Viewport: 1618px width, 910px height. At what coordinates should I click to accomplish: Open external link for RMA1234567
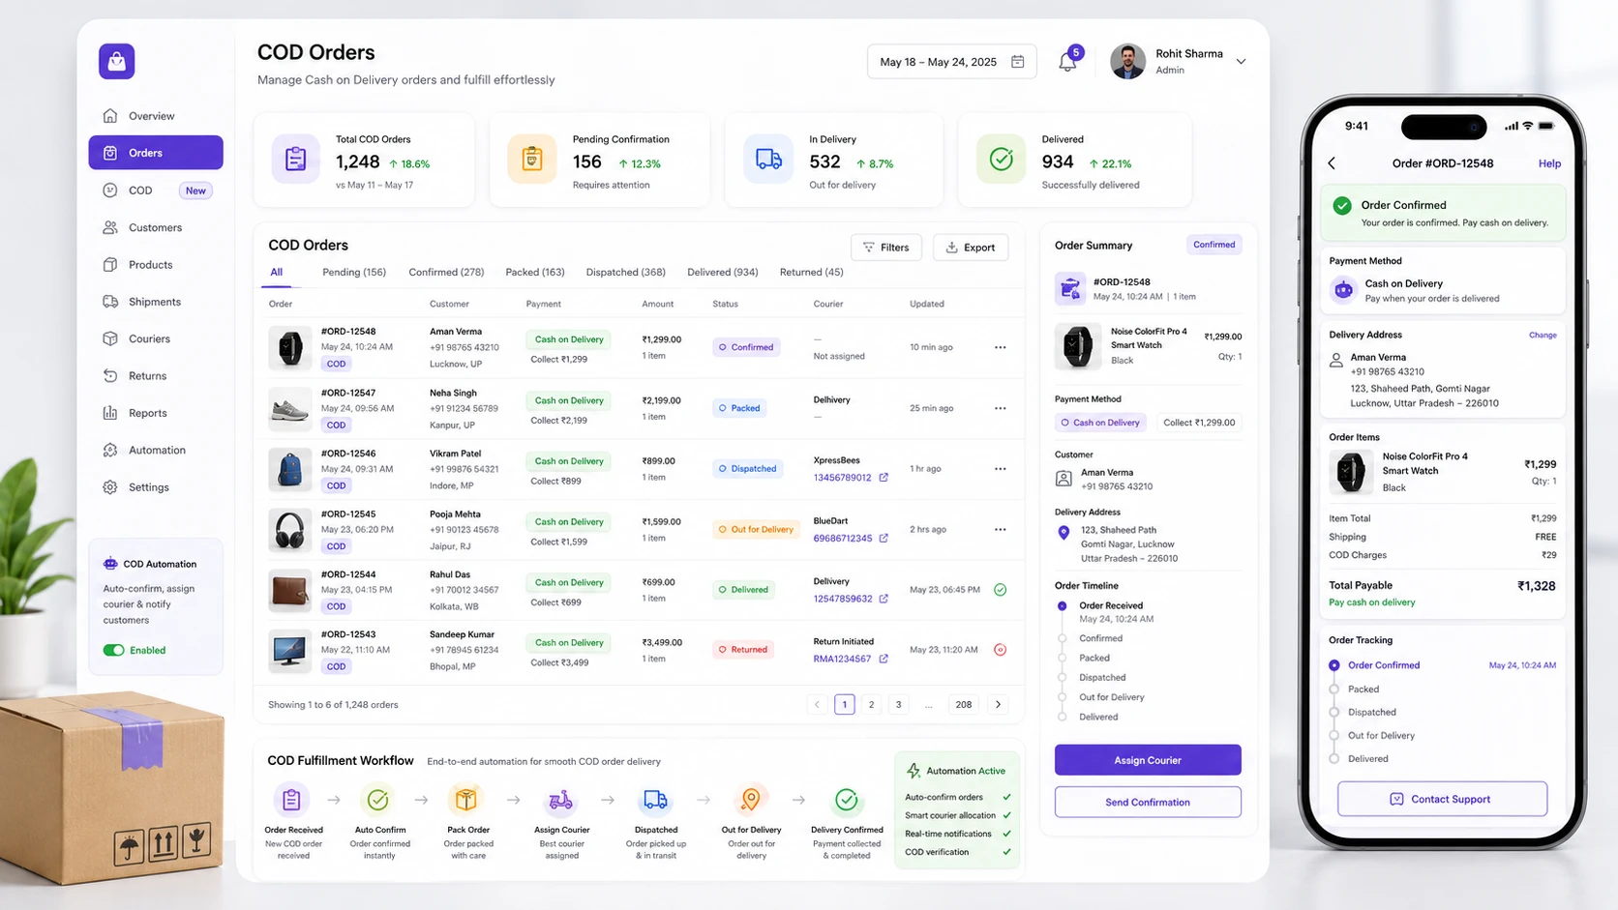884,659
